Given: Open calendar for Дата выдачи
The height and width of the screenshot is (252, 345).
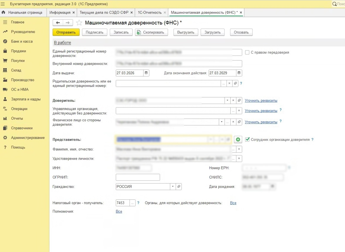Looking at the screenshot, I should [x=146, y=73].
